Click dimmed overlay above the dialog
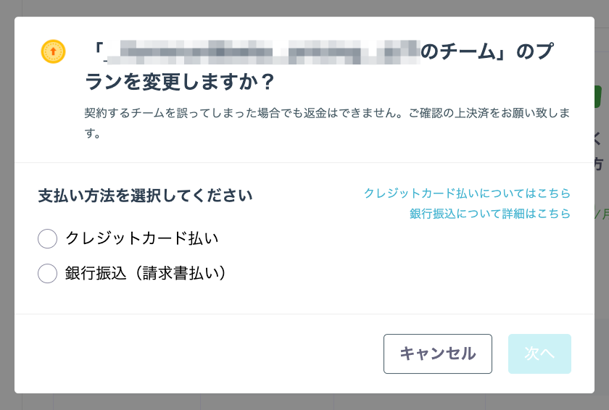609x410 pixels. pos(304,8)
